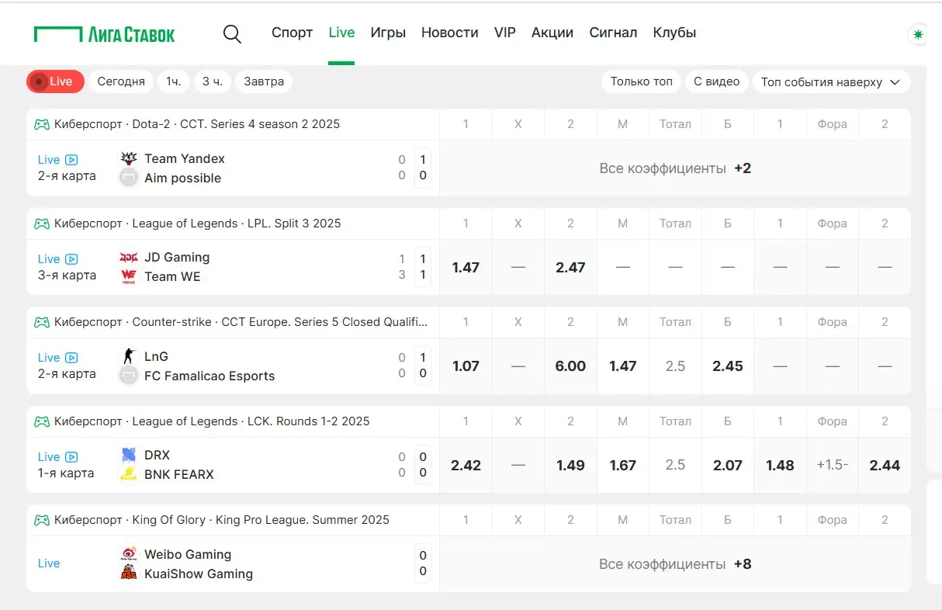The height and width of the screenshot is (610, 942).
Task: Open live stream icon for JD Gaming match
Action: click(x=71, y=259)
